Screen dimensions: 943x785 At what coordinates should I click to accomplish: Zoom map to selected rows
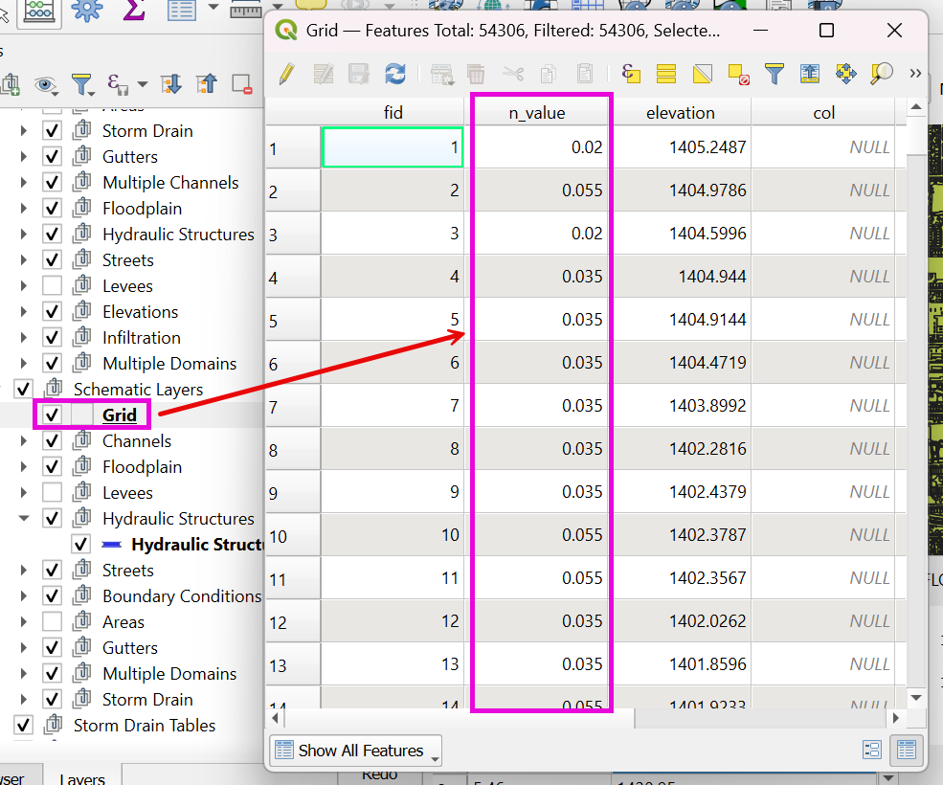click(x=881, y=74)
